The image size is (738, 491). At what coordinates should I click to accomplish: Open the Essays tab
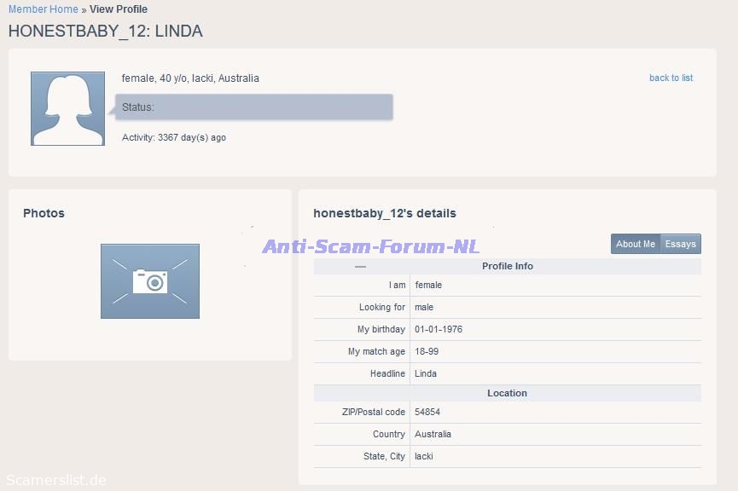(x=681, y=244)
